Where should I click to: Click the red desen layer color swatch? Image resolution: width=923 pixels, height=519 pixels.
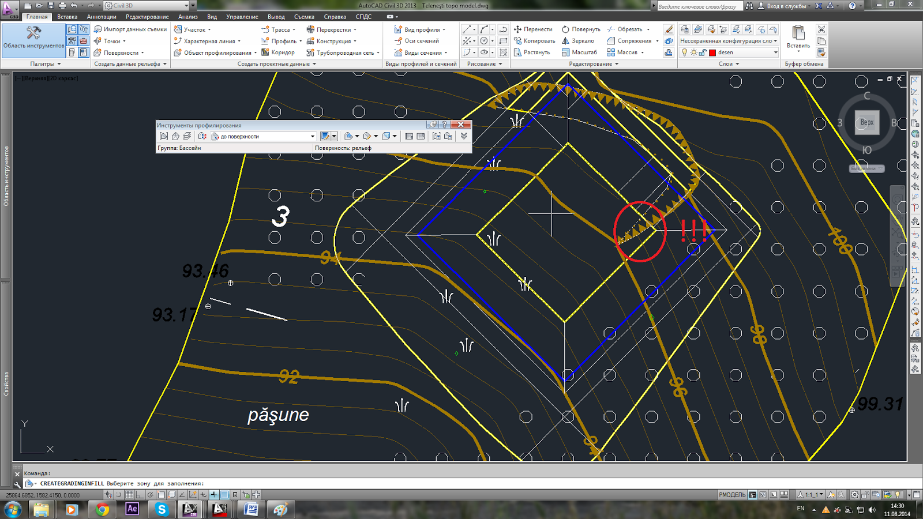pyautogui.click(x=712, y=52)
